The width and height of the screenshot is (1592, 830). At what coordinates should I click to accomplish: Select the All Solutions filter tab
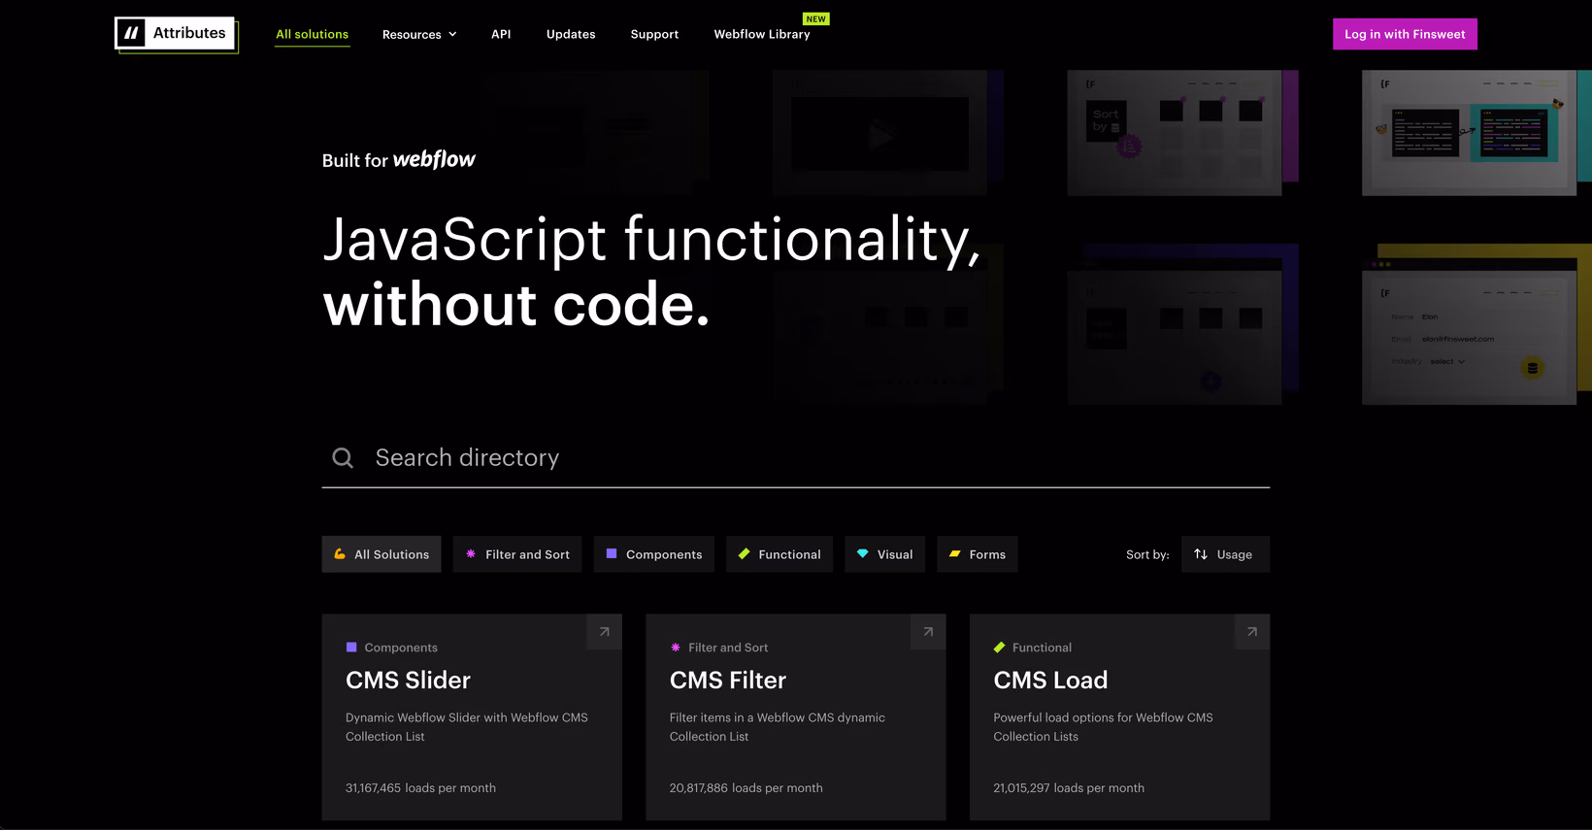coord(381,554)
